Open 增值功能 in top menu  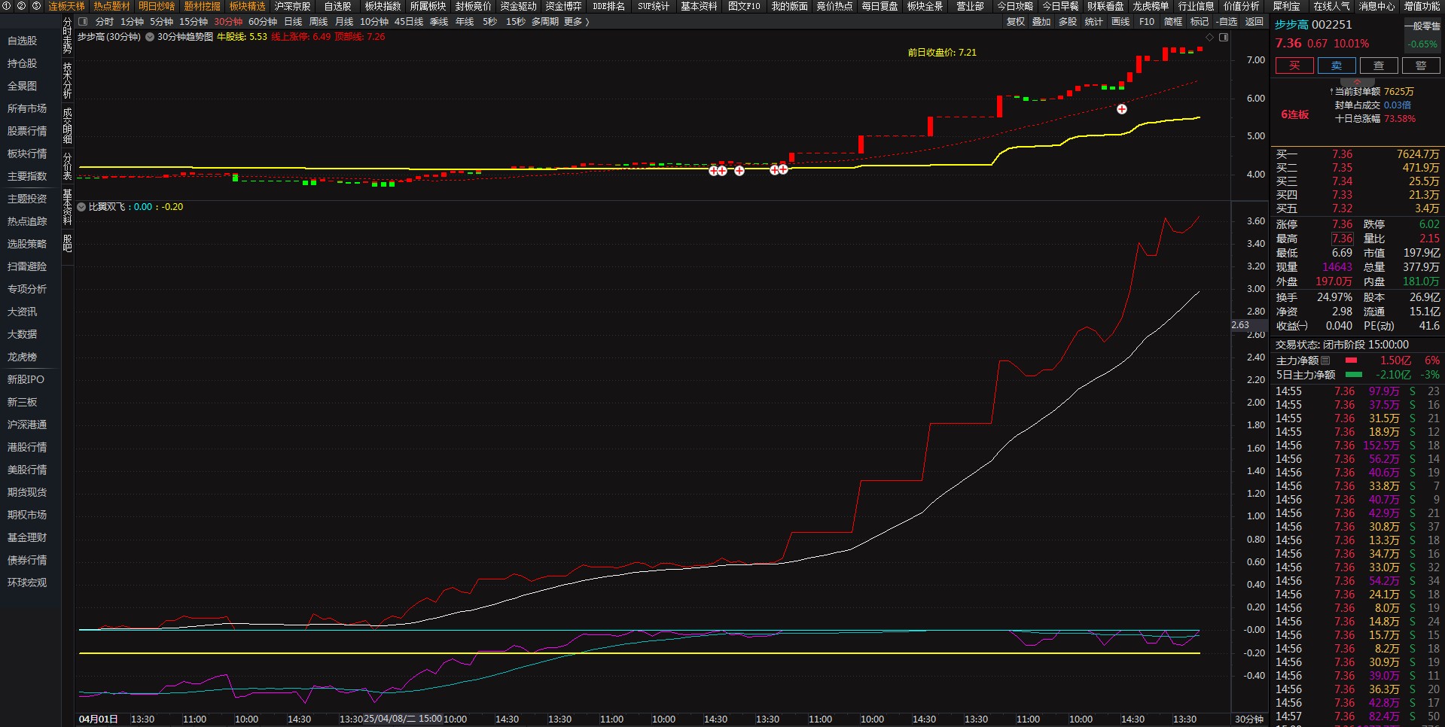click(1422, 6)
